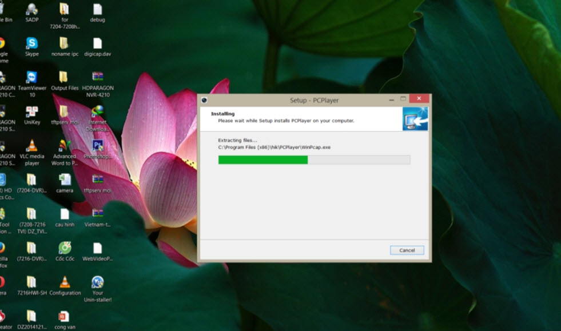The height and width of the screenshot is (331, 561).
Task: Select the noname ipc folder
Action: pyautogui.click(x=64, y=44)
